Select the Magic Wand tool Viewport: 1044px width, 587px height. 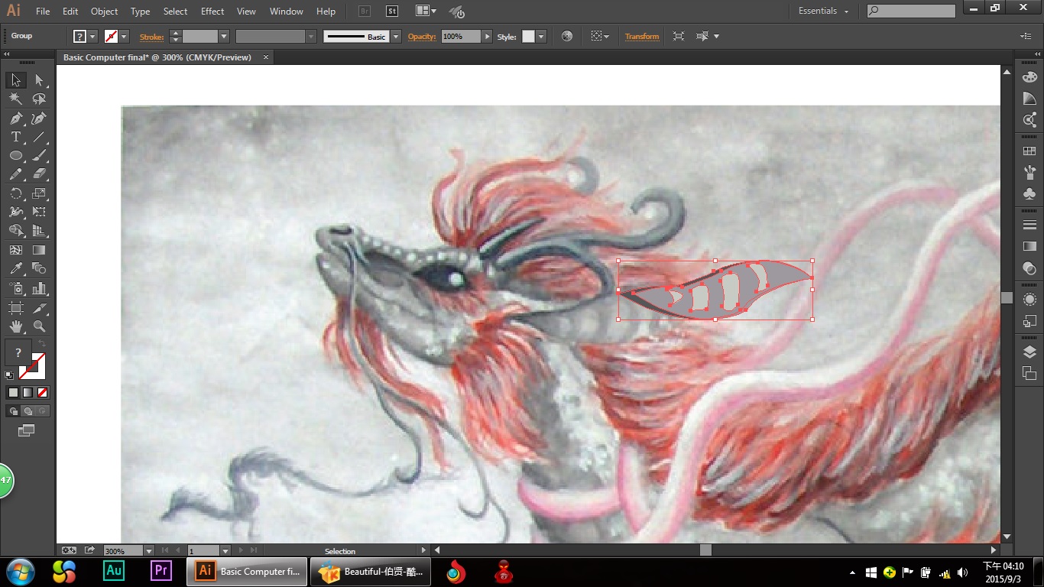[16, 99]
